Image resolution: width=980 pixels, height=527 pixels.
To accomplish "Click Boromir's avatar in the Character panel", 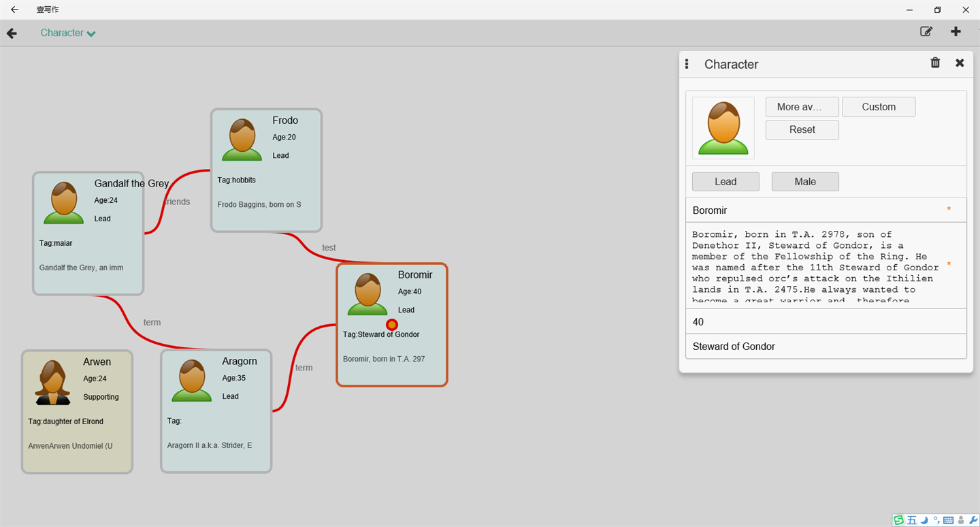I will click(x=723, y=128).
